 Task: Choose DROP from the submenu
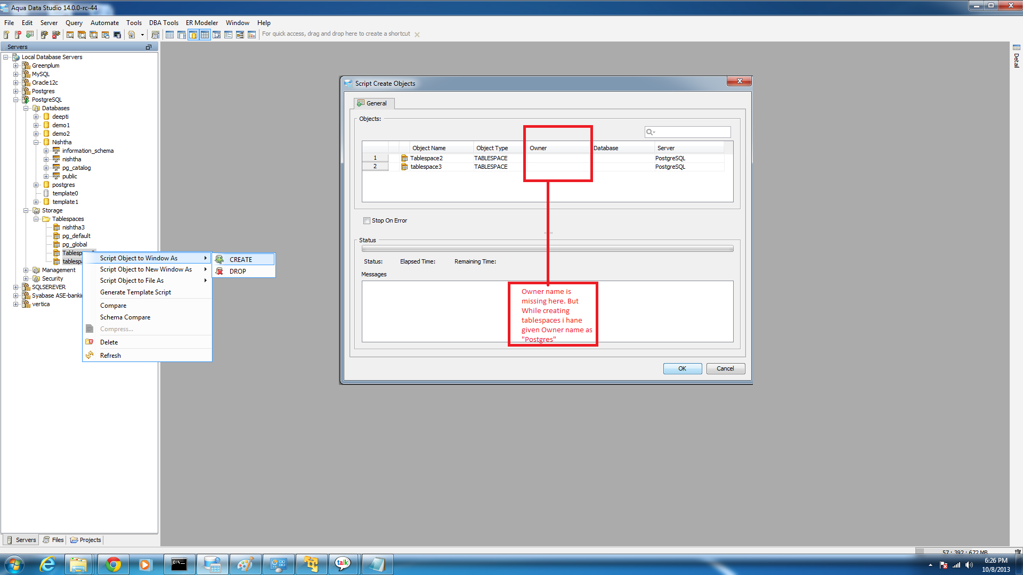click(x=238, y=271)
